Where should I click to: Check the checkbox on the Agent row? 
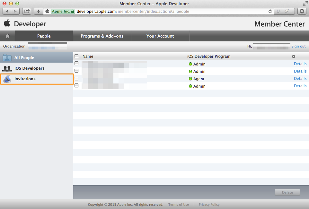click(x=76, y=78)
